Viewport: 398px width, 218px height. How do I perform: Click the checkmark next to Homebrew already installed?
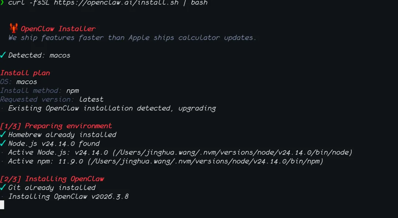[x=3, y=134]
